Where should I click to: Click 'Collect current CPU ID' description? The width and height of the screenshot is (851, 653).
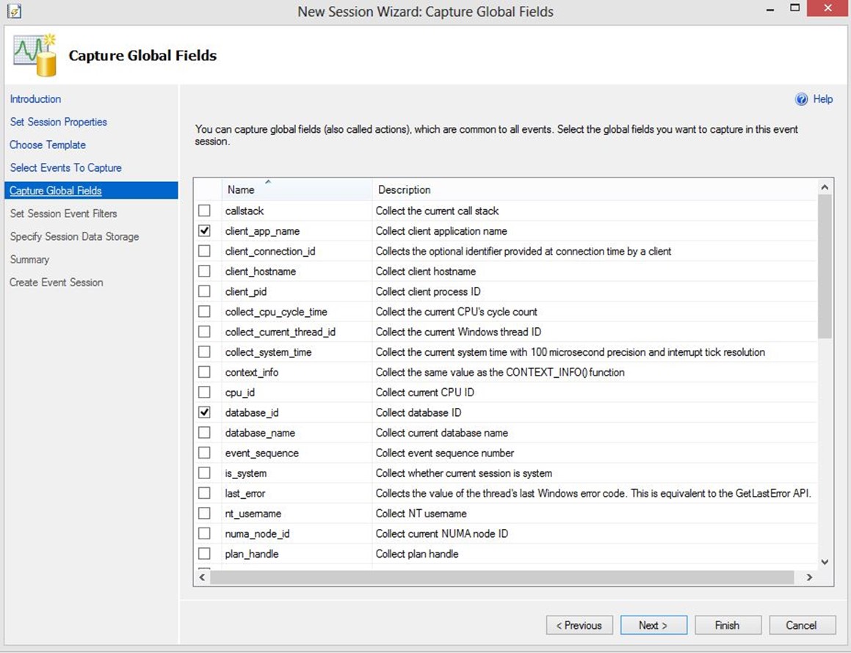tap(425, 392)
